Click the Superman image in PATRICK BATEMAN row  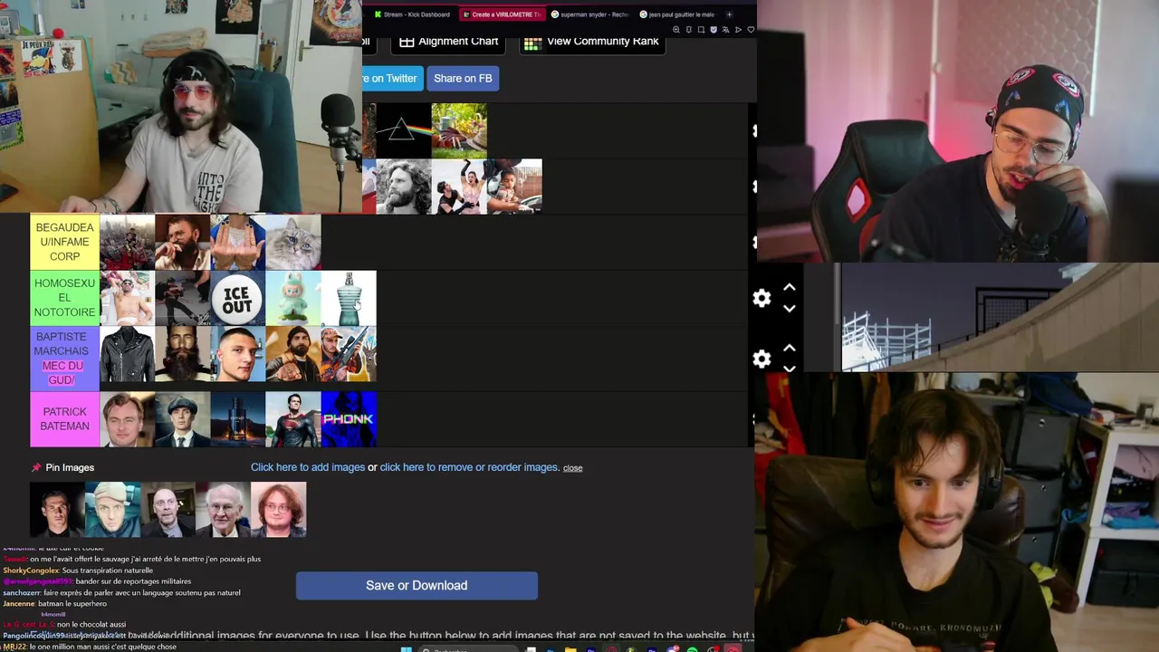click(x=293, y=419)
